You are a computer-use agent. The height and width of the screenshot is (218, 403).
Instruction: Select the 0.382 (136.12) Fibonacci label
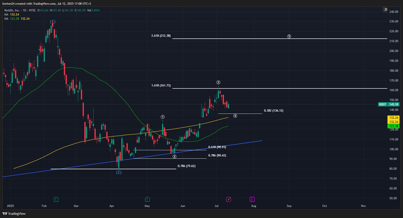pyautogui.click(x=274, y=110)
